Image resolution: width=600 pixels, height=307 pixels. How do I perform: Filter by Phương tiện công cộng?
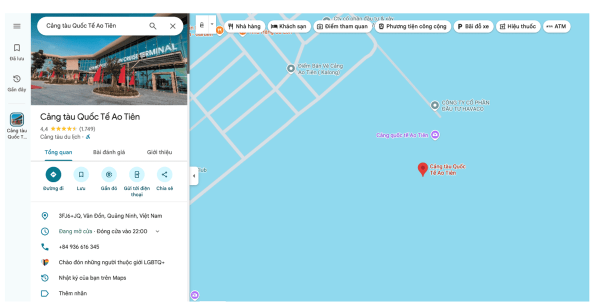point(412,26)
